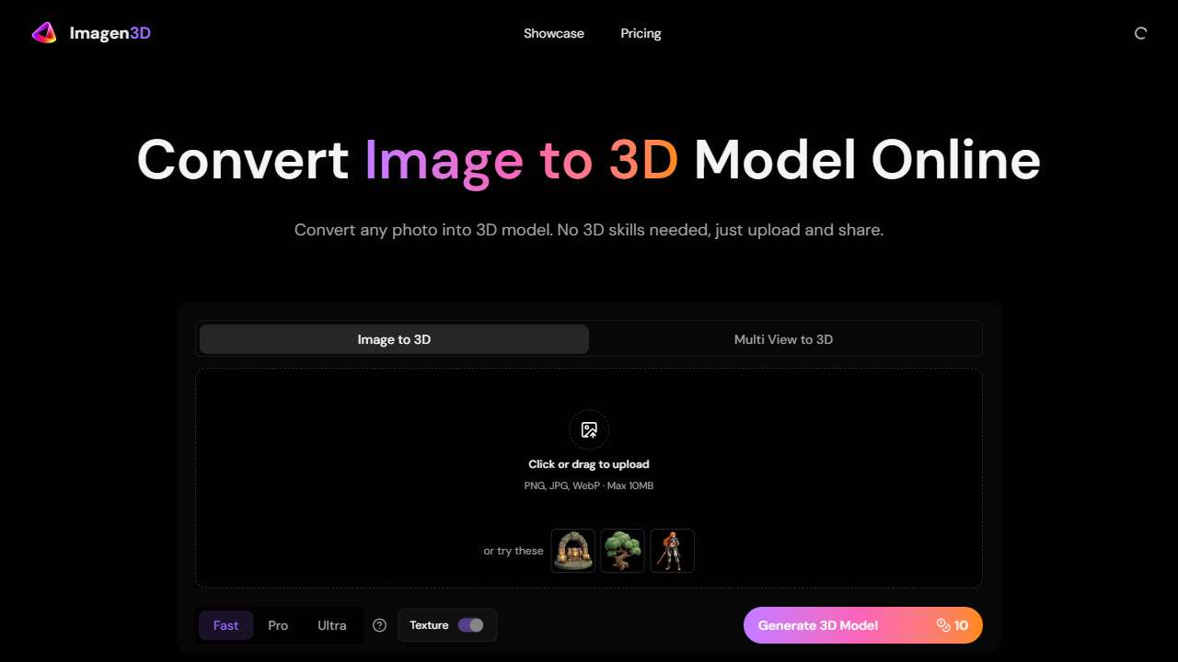
Task: Switch to the Image to 3D tab
Action: point(394,339)
